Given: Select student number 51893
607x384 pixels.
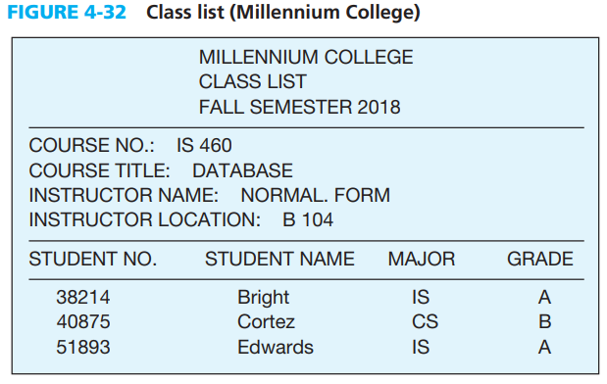Looking at the screenshot, I should [83, 347].
